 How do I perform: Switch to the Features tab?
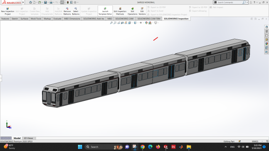[x=5, y=19]
